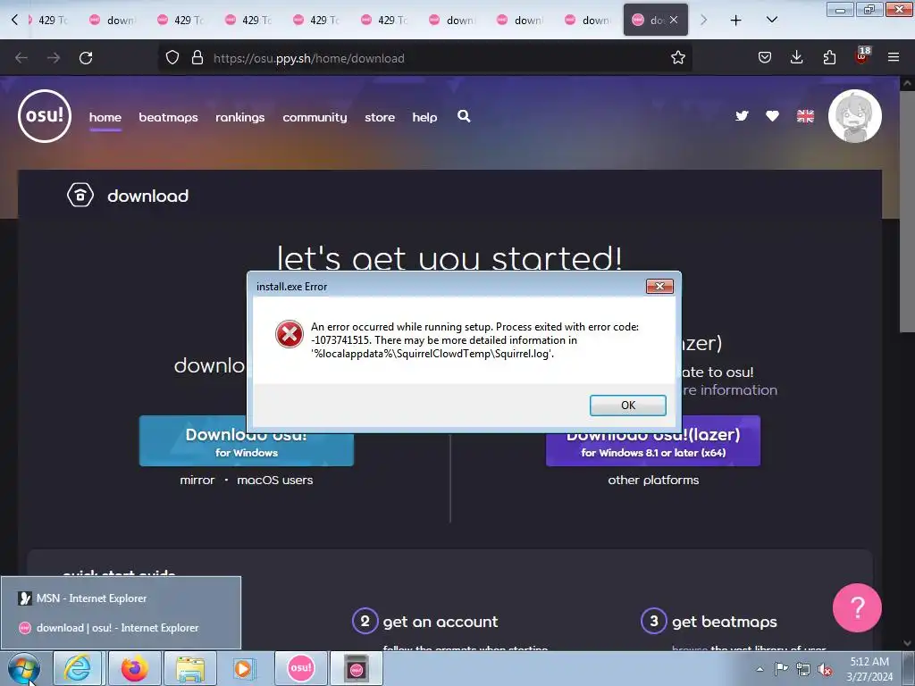Open the osu! installer taskbar item
Image resolution: width=915 pixels, height=686 pixels.
point(357,668)
